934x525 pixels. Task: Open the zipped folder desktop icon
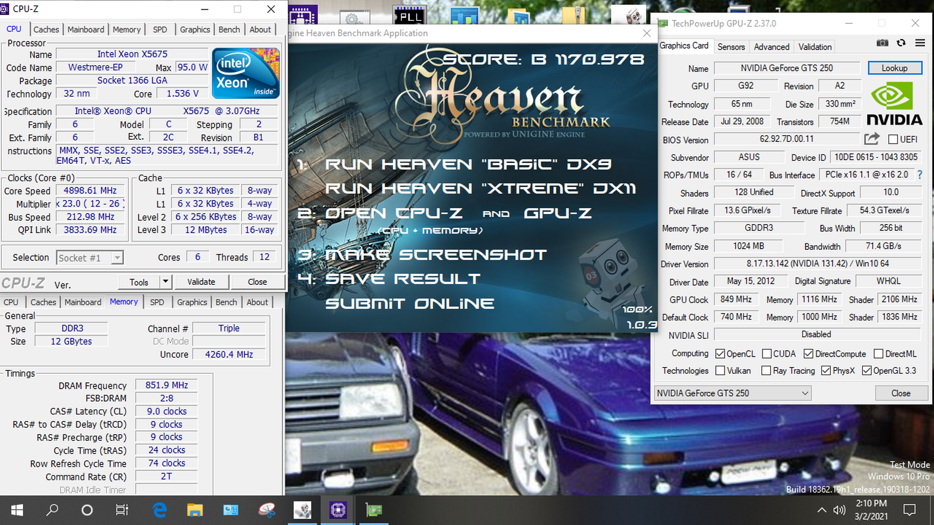[x=575, y=16]
